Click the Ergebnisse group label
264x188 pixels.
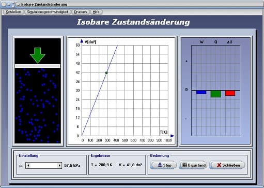click(x=101, y=155)
